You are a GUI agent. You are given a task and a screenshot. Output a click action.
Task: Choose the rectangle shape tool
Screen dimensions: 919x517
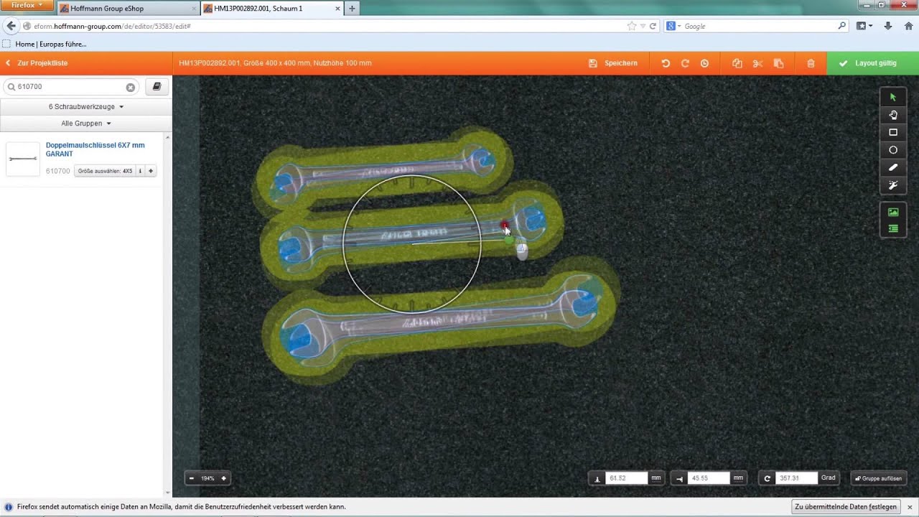[x=893, y=132]
